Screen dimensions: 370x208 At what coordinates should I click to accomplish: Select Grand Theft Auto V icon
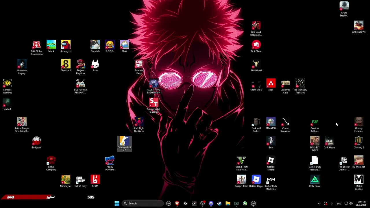pyautogui.click(x=242, y=163)
